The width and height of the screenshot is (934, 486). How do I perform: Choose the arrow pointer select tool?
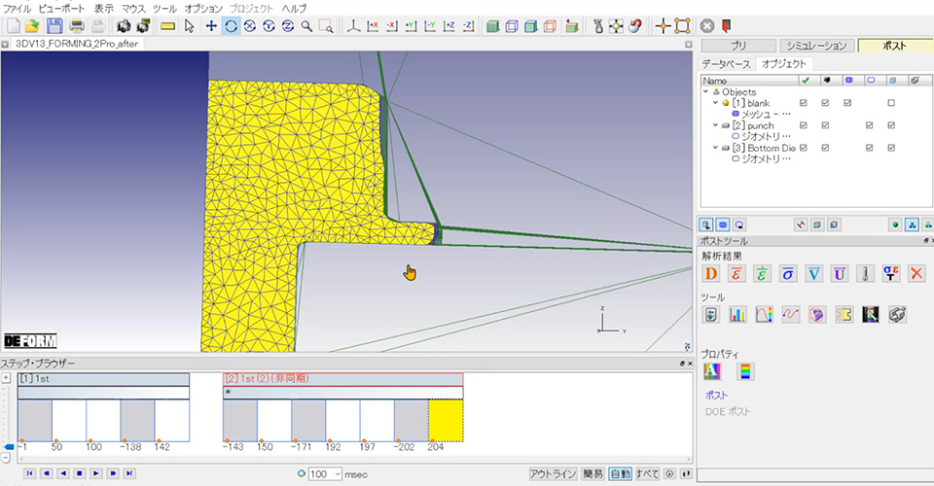tap(190, 26)
